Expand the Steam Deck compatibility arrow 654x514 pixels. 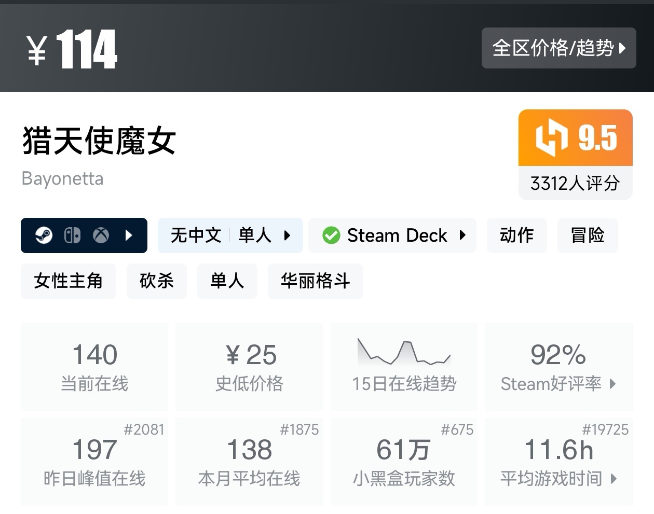(x=462, y=235)
